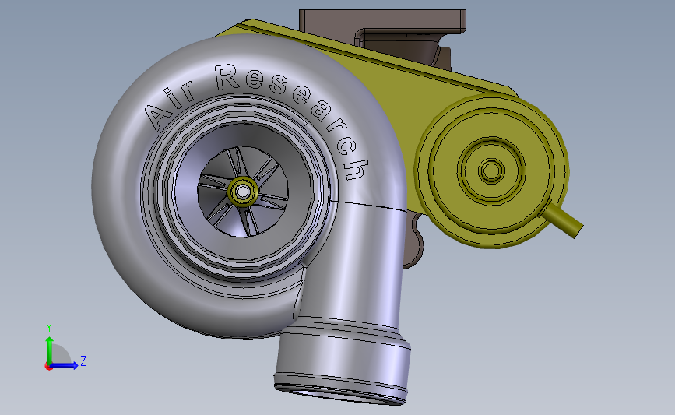This screenshot has height=415, width=675.
Task: Select the vacuum nipple on the actuator
Action: 564,220
